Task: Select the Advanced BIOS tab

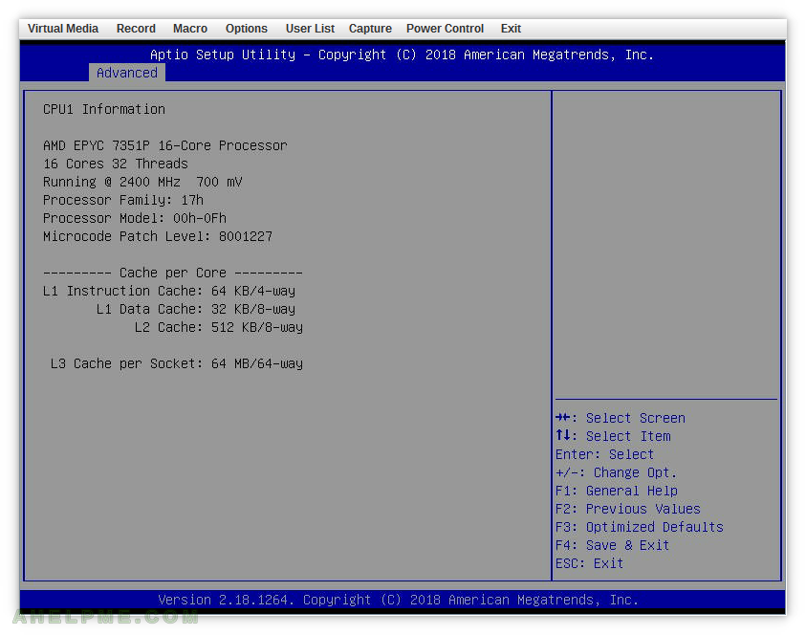Action: click(x=127, y=73)
